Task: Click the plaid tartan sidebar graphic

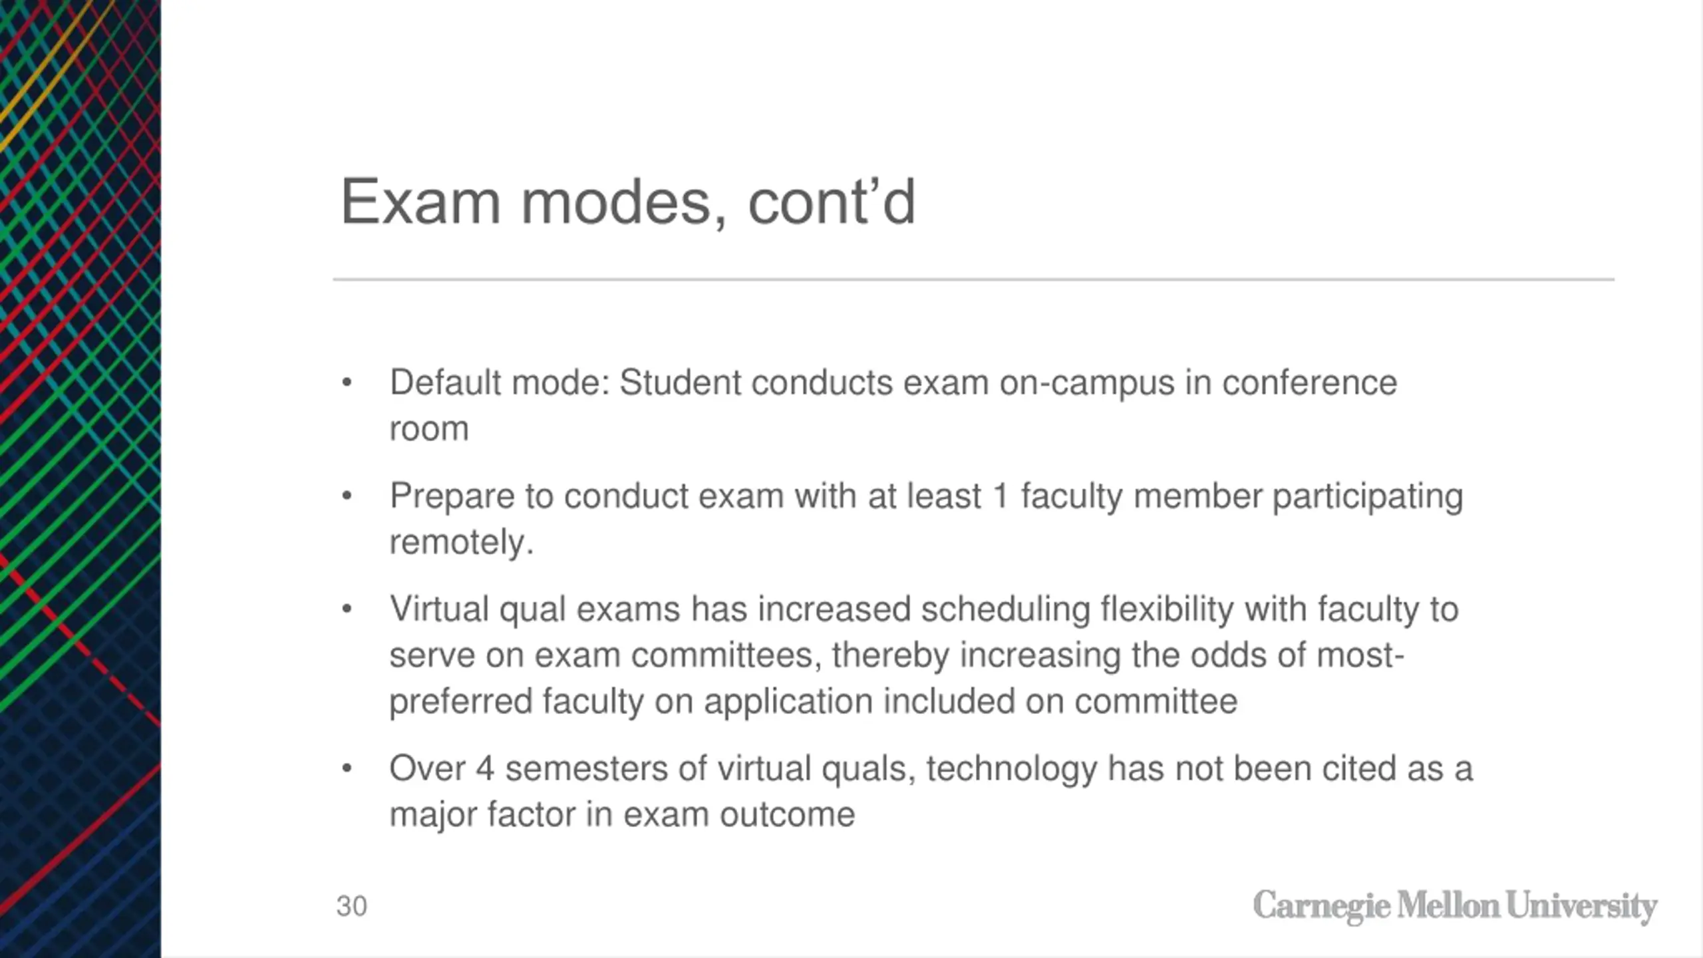Action: point(80,479)
